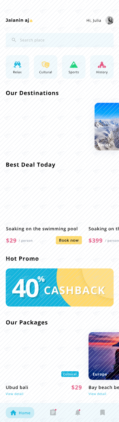View detail for Ubud bali package
The width and height of the screenshot is (119, 422).
pos(15,394)
